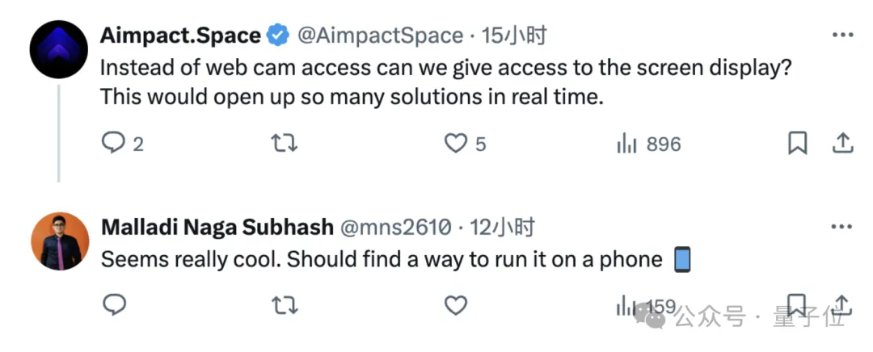Image resolution: width=873 pixels, height=352 pixels.
Task: Like the Aimpact.Space tweet
Action: [x=457, y=144]
